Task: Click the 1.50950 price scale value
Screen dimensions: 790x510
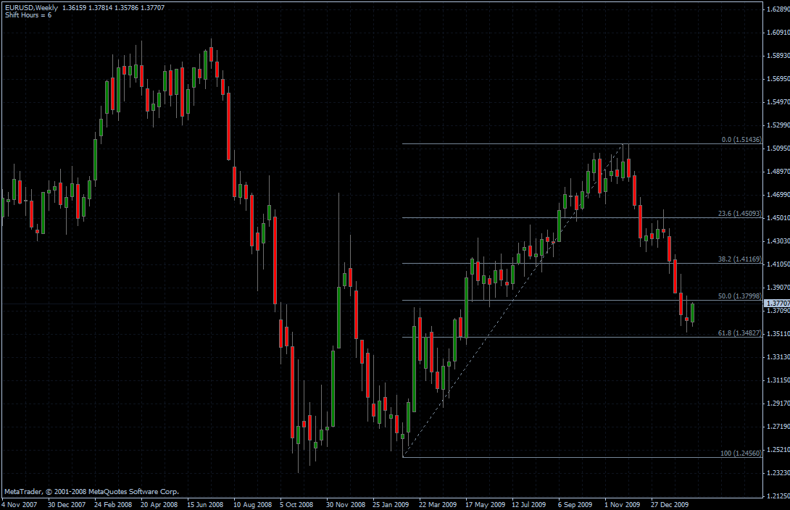Action: click(x=778, y=148)
